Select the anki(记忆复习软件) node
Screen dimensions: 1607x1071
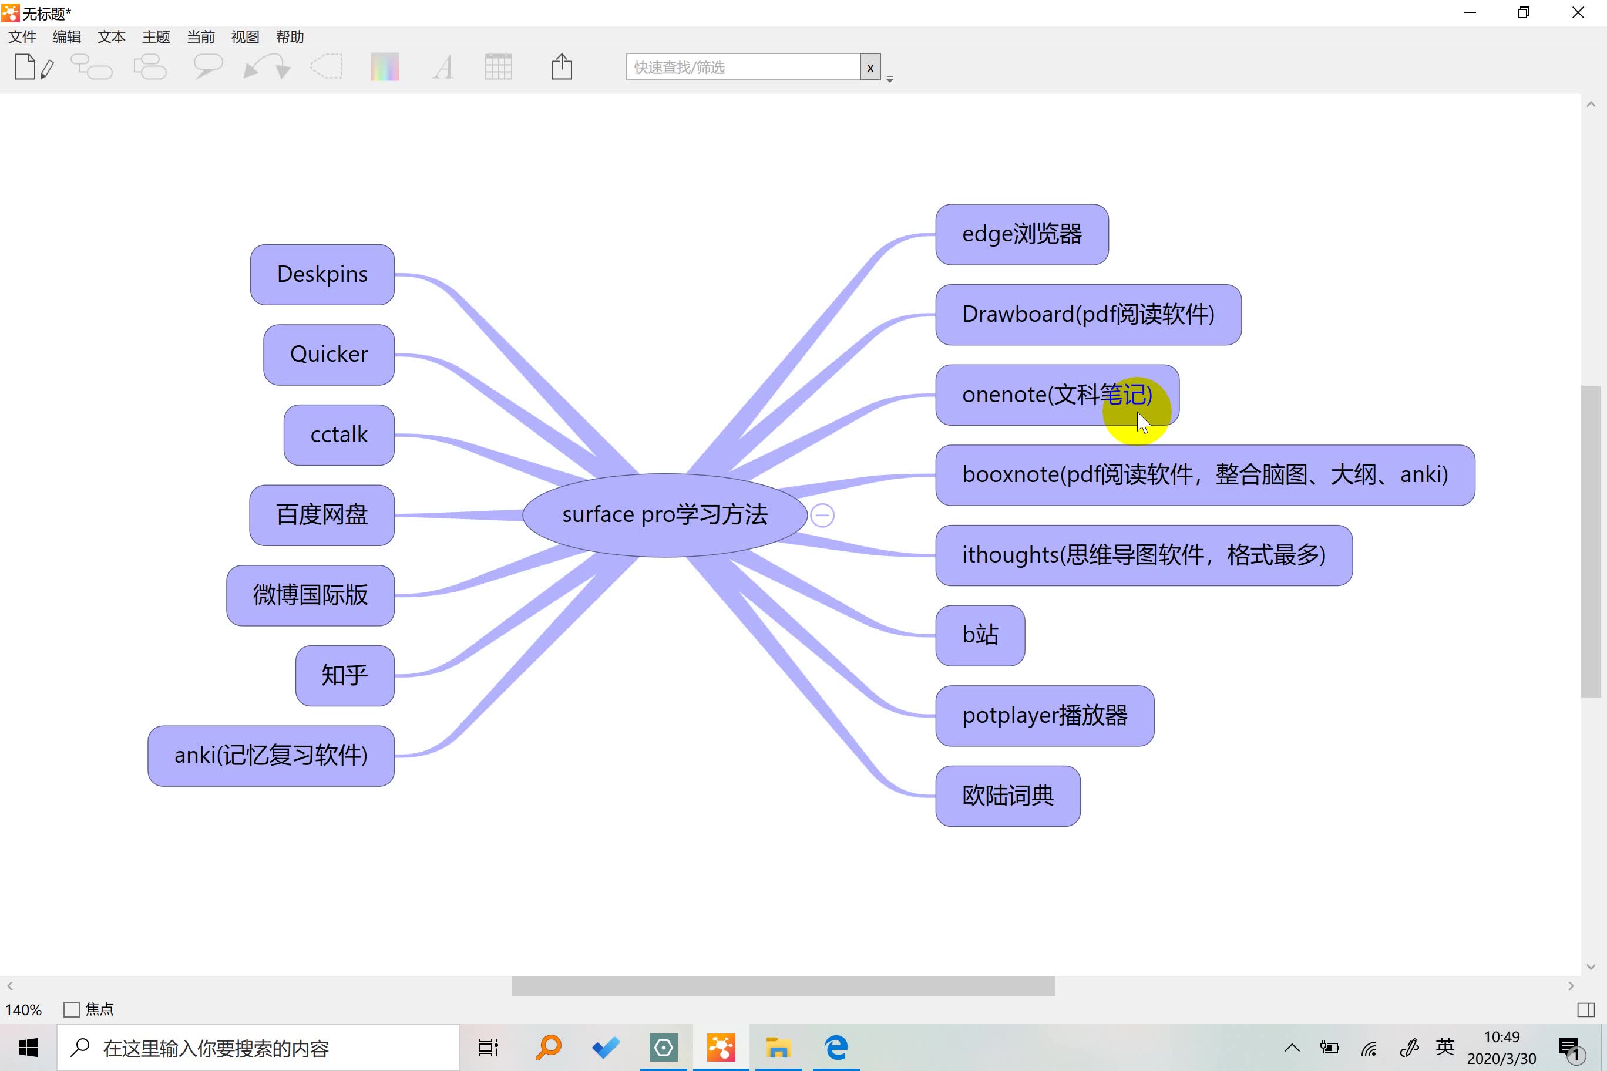tap(271, 756)
